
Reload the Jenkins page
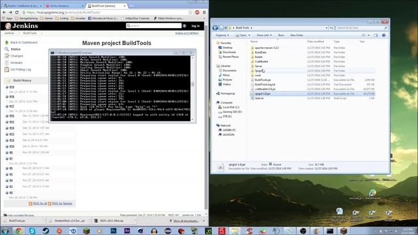[17, 12]
